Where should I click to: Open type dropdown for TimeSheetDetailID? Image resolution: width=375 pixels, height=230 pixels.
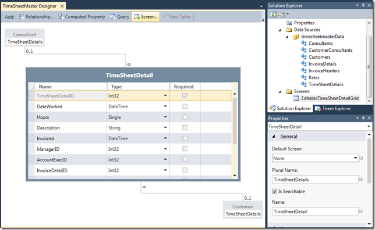(165, 95)
